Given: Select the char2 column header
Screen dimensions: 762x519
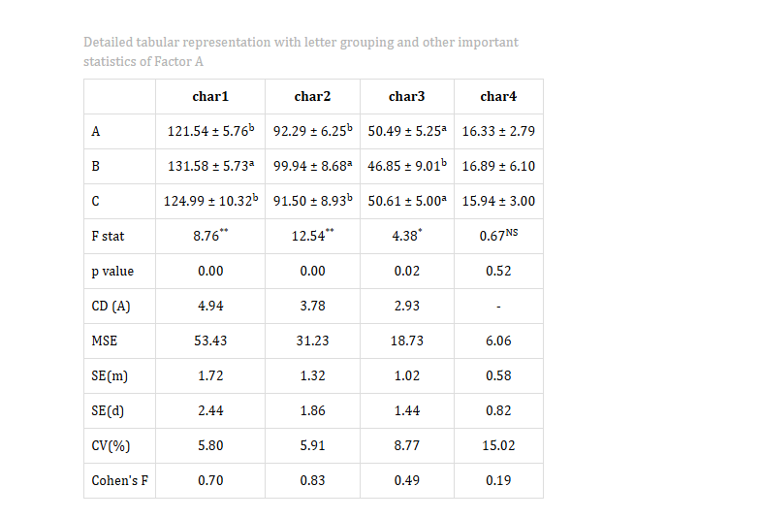Looking at the screenshot, I should [312, 96].
